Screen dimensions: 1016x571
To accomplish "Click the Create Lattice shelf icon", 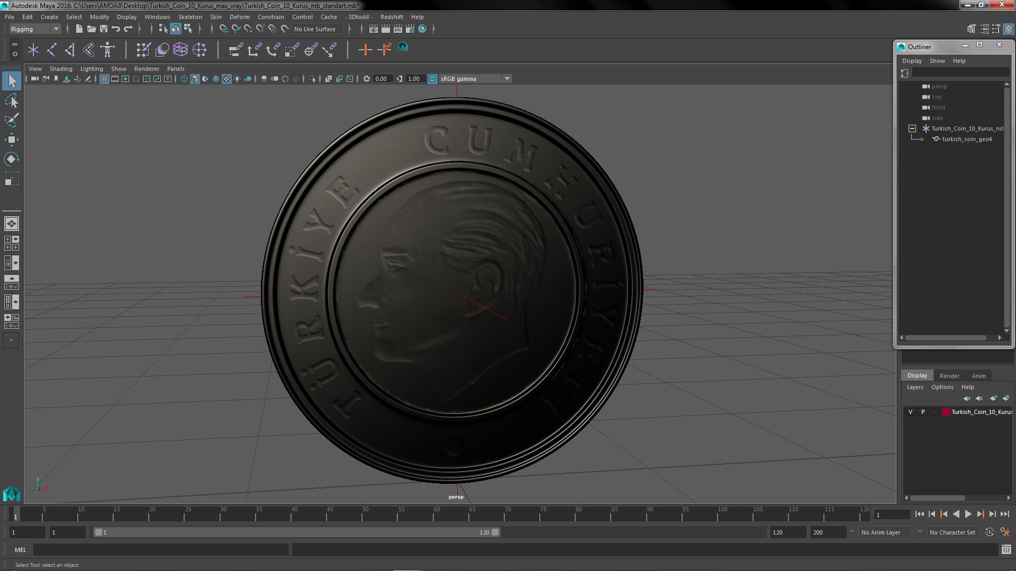I will [x=180, y=50].
